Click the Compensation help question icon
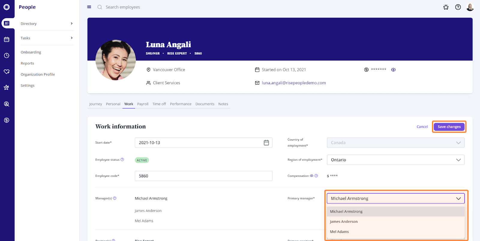480x241 pixels. coord(316,176)
